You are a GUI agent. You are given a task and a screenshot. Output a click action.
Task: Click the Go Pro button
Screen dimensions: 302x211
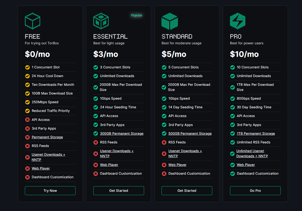255,191
